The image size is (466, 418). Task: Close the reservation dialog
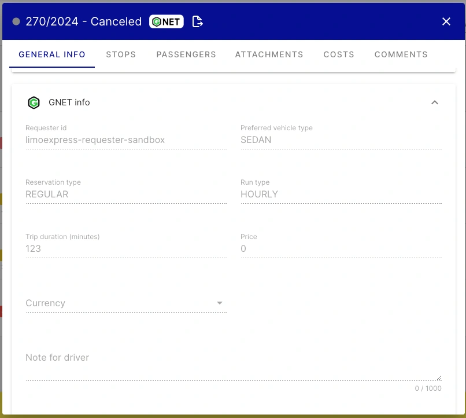pos(446,21)
